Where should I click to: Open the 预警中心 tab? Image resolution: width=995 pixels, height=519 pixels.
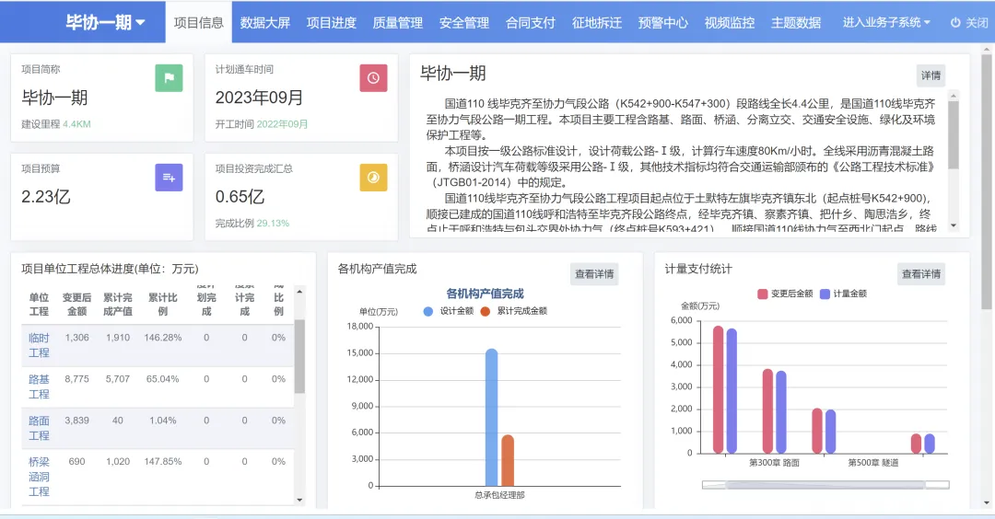pyautogui.click(x=663, y=22)
